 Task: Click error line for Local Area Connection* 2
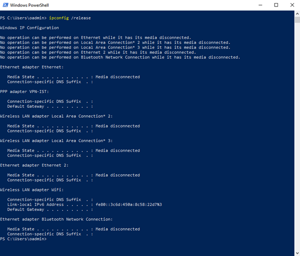coord(115,42)
